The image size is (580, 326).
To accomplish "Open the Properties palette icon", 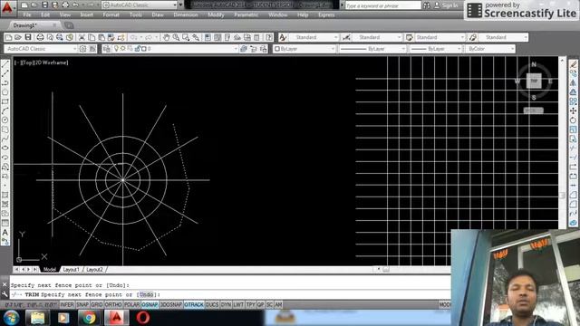I will pyautogui.click(x=208, y=37).
